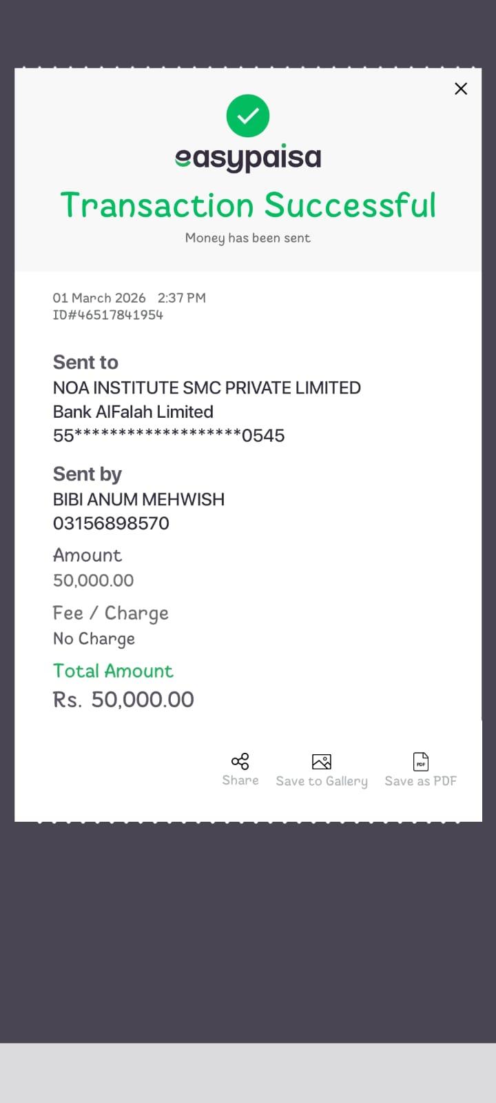Click the Bank AlFalah Limited line

(x=133, y=412)
